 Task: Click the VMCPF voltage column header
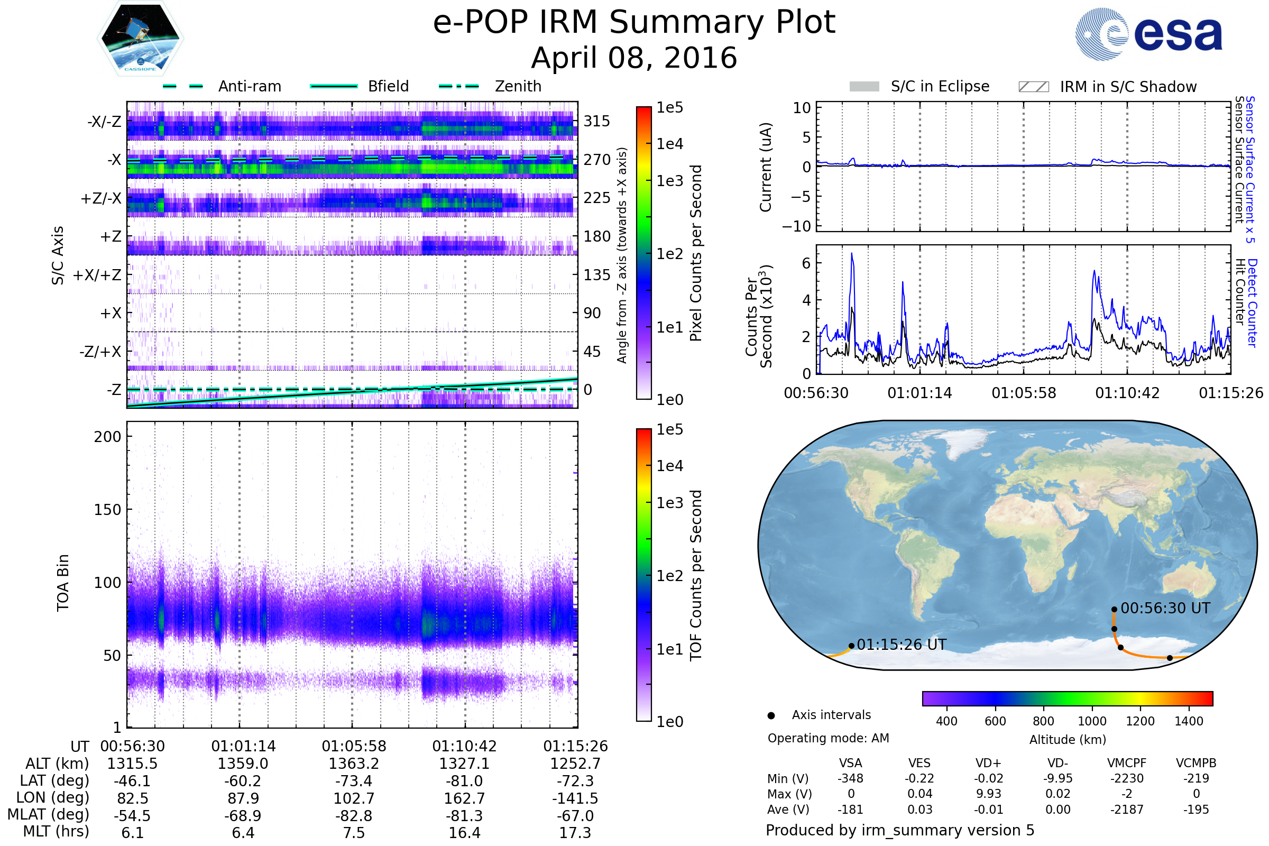[x=1127, y=763]
